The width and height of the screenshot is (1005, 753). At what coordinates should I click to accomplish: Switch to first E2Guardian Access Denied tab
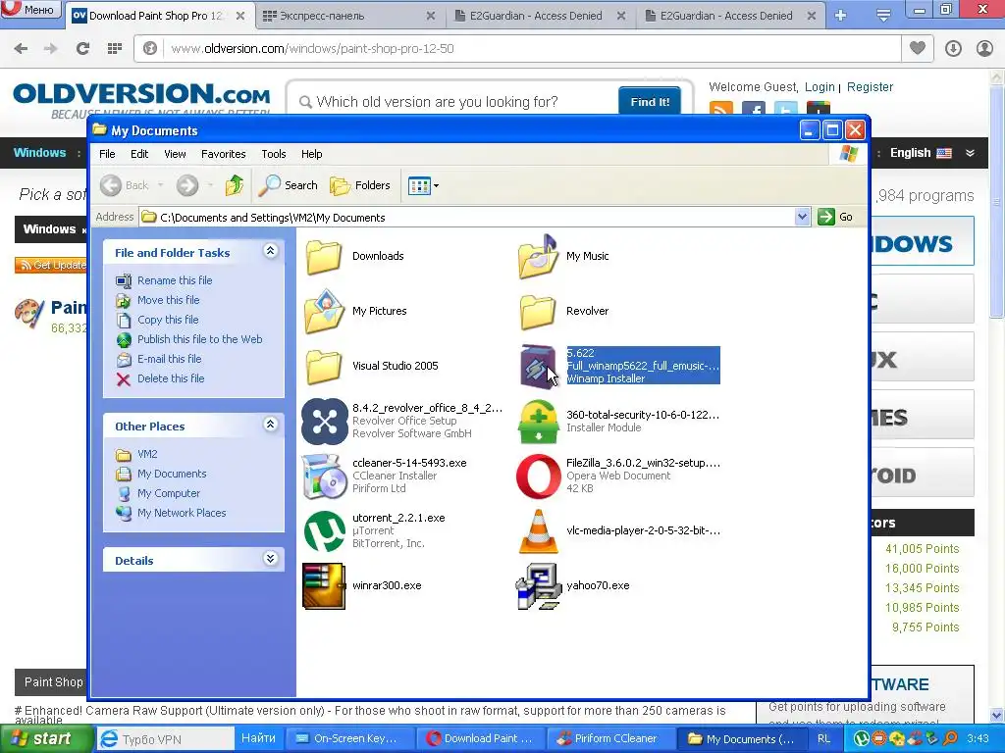point(540,16)
